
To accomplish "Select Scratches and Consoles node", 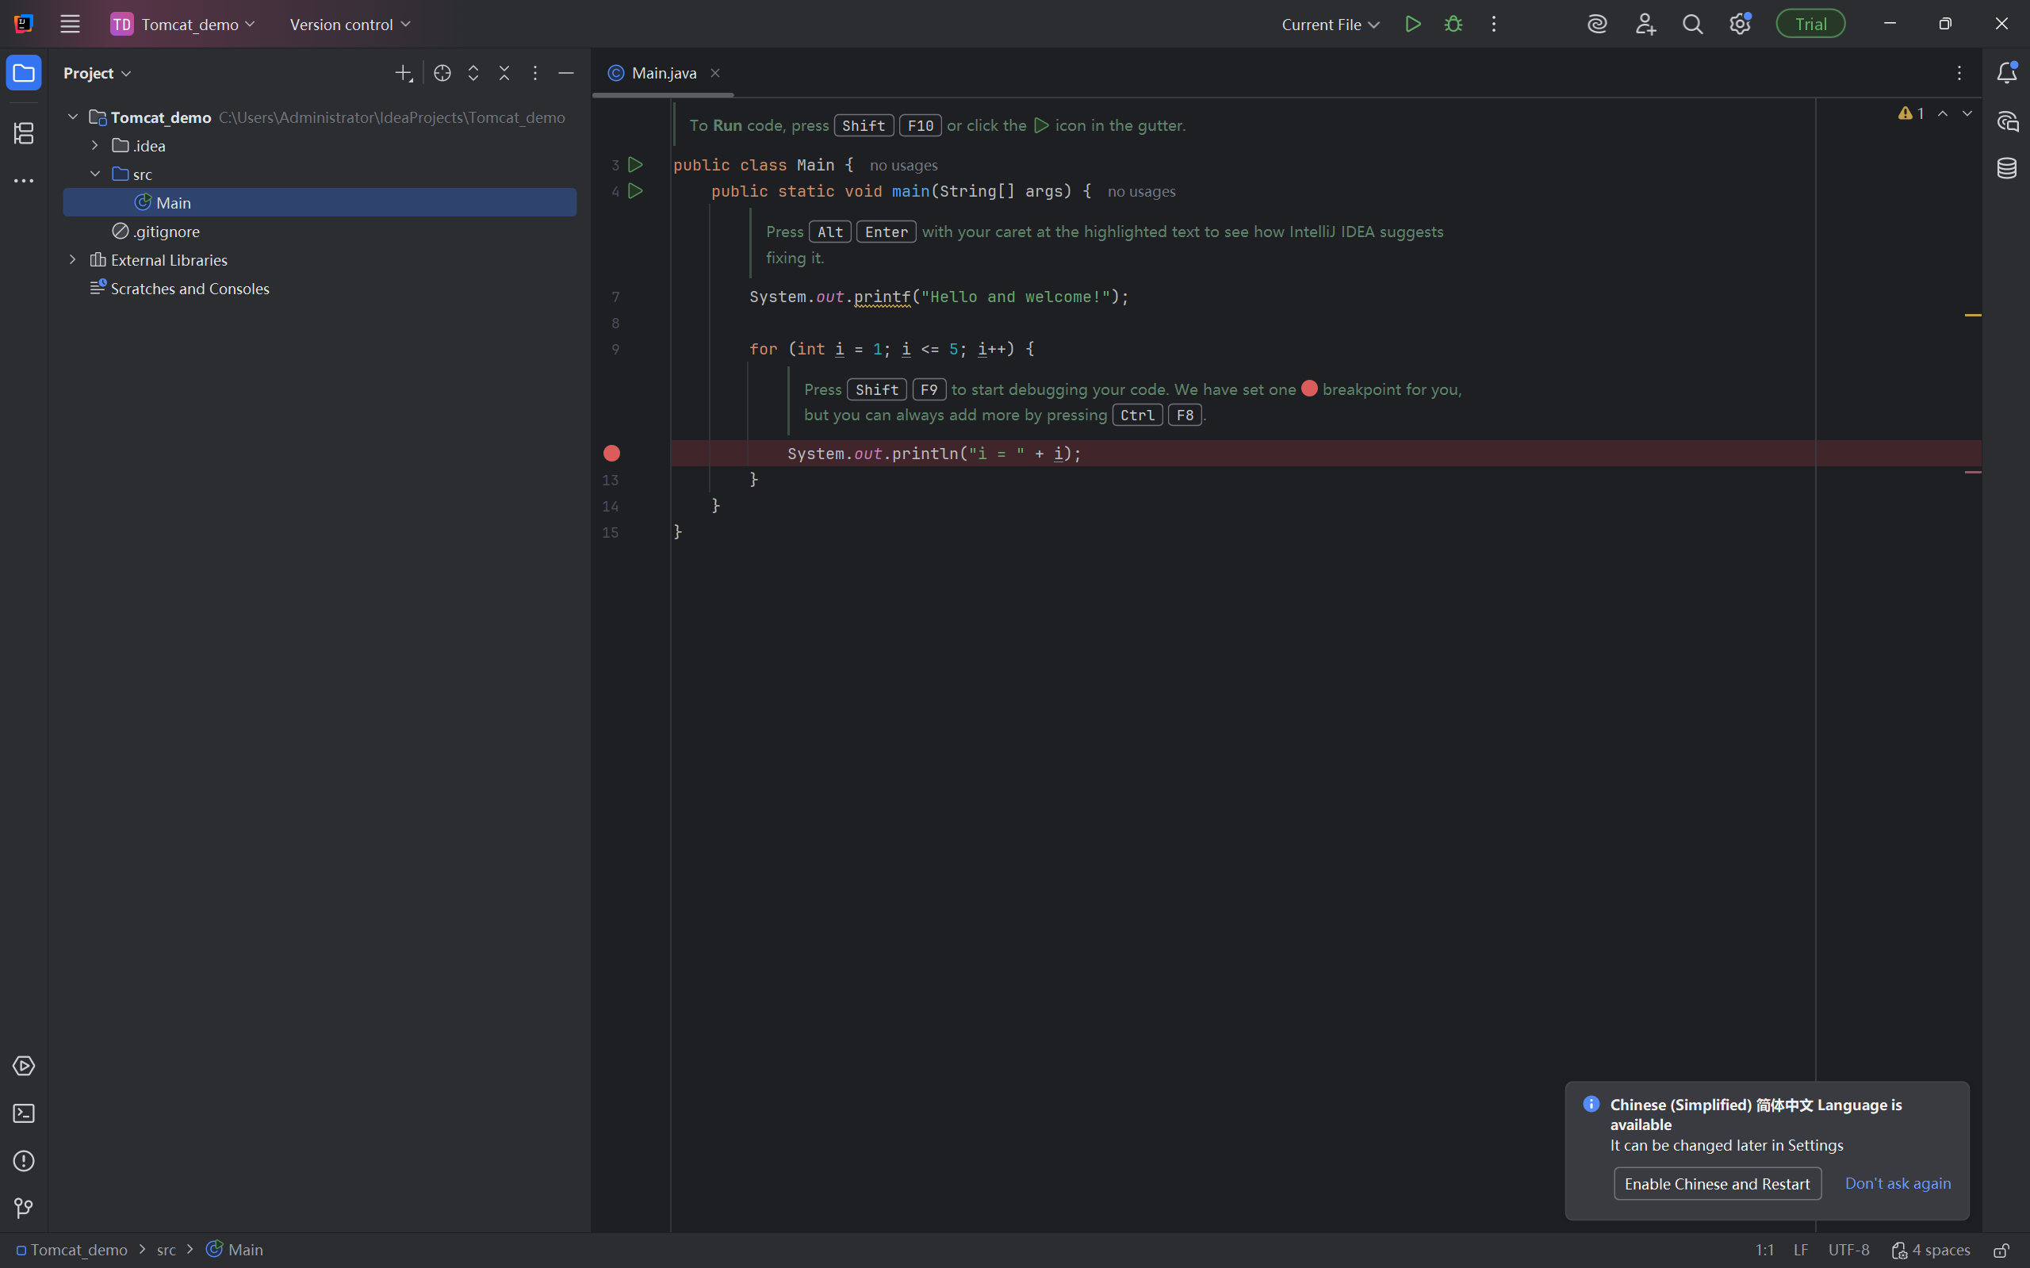I will point(319,288).
